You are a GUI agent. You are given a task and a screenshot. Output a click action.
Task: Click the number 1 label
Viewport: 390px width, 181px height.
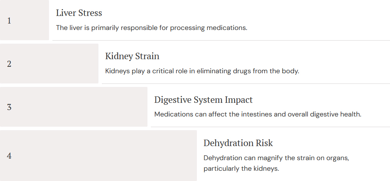click(x=9, y=20)
